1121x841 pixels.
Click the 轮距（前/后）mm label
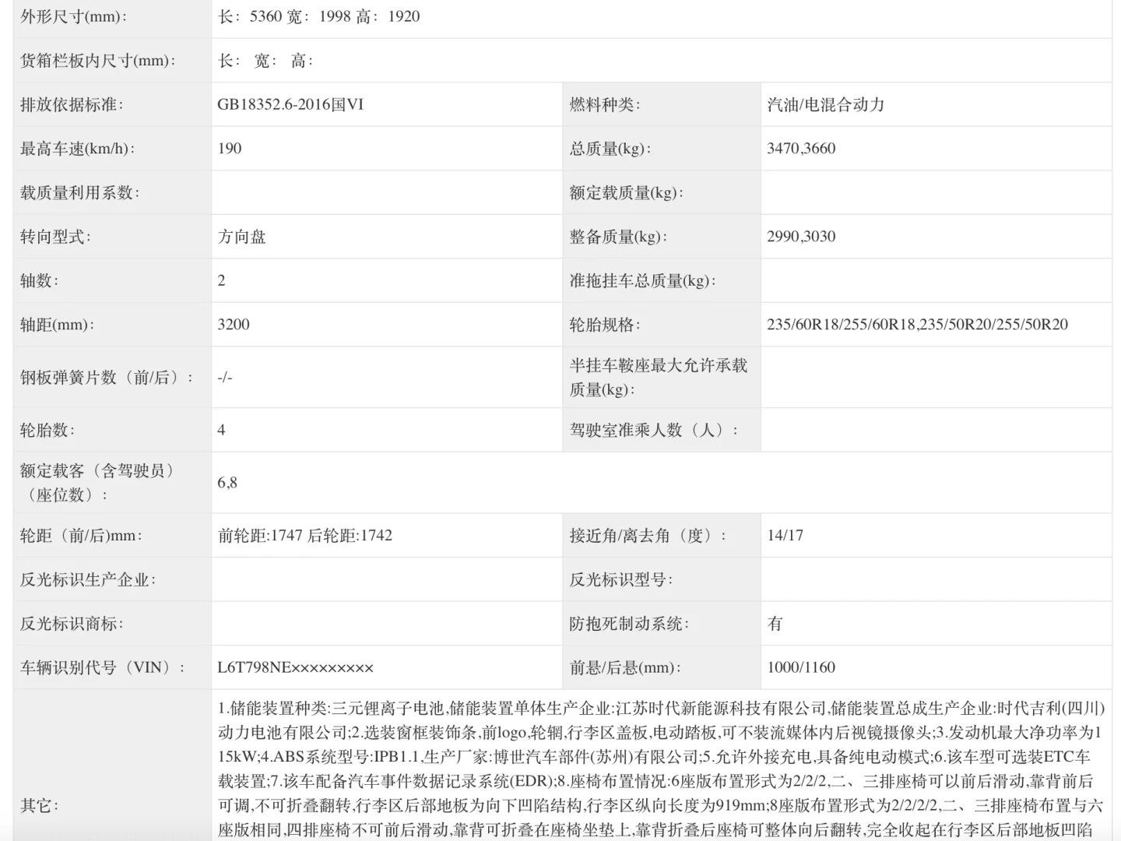[81, 536]
